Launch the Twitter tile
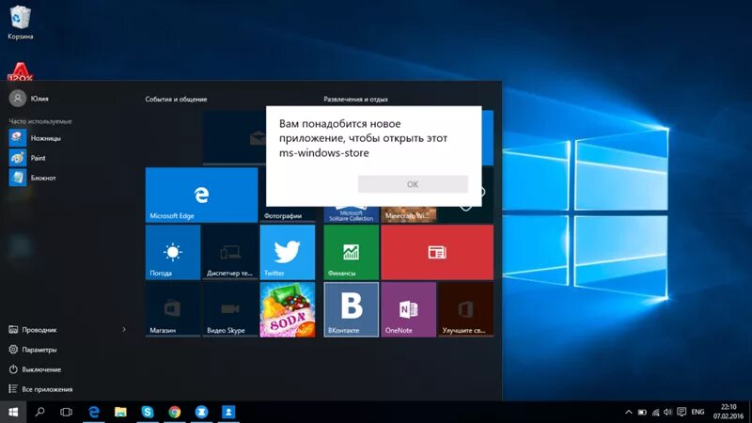752x423 pixels. coord(288,252)
